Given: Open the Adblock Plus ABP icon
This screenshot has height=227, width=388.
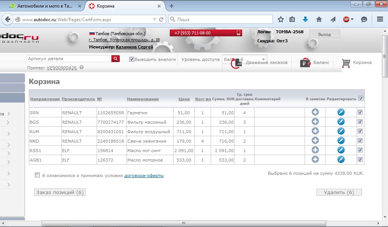Looking at the screenshot, I should point(346,19).
